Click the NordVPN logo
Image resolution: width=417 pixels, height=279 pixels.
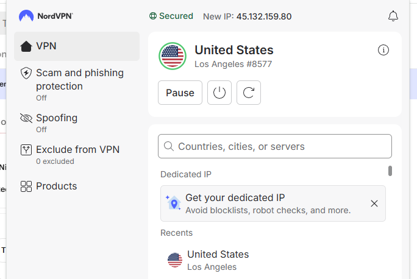[46, 16]
